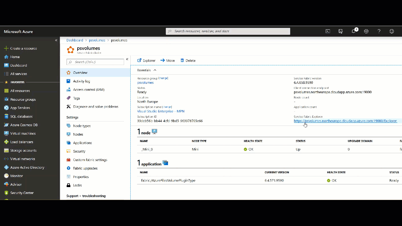The height and width of the screenshot is (226, 402).
Task: Click the Monitor icon in sidebar
Action: click(x=6, y=176)
